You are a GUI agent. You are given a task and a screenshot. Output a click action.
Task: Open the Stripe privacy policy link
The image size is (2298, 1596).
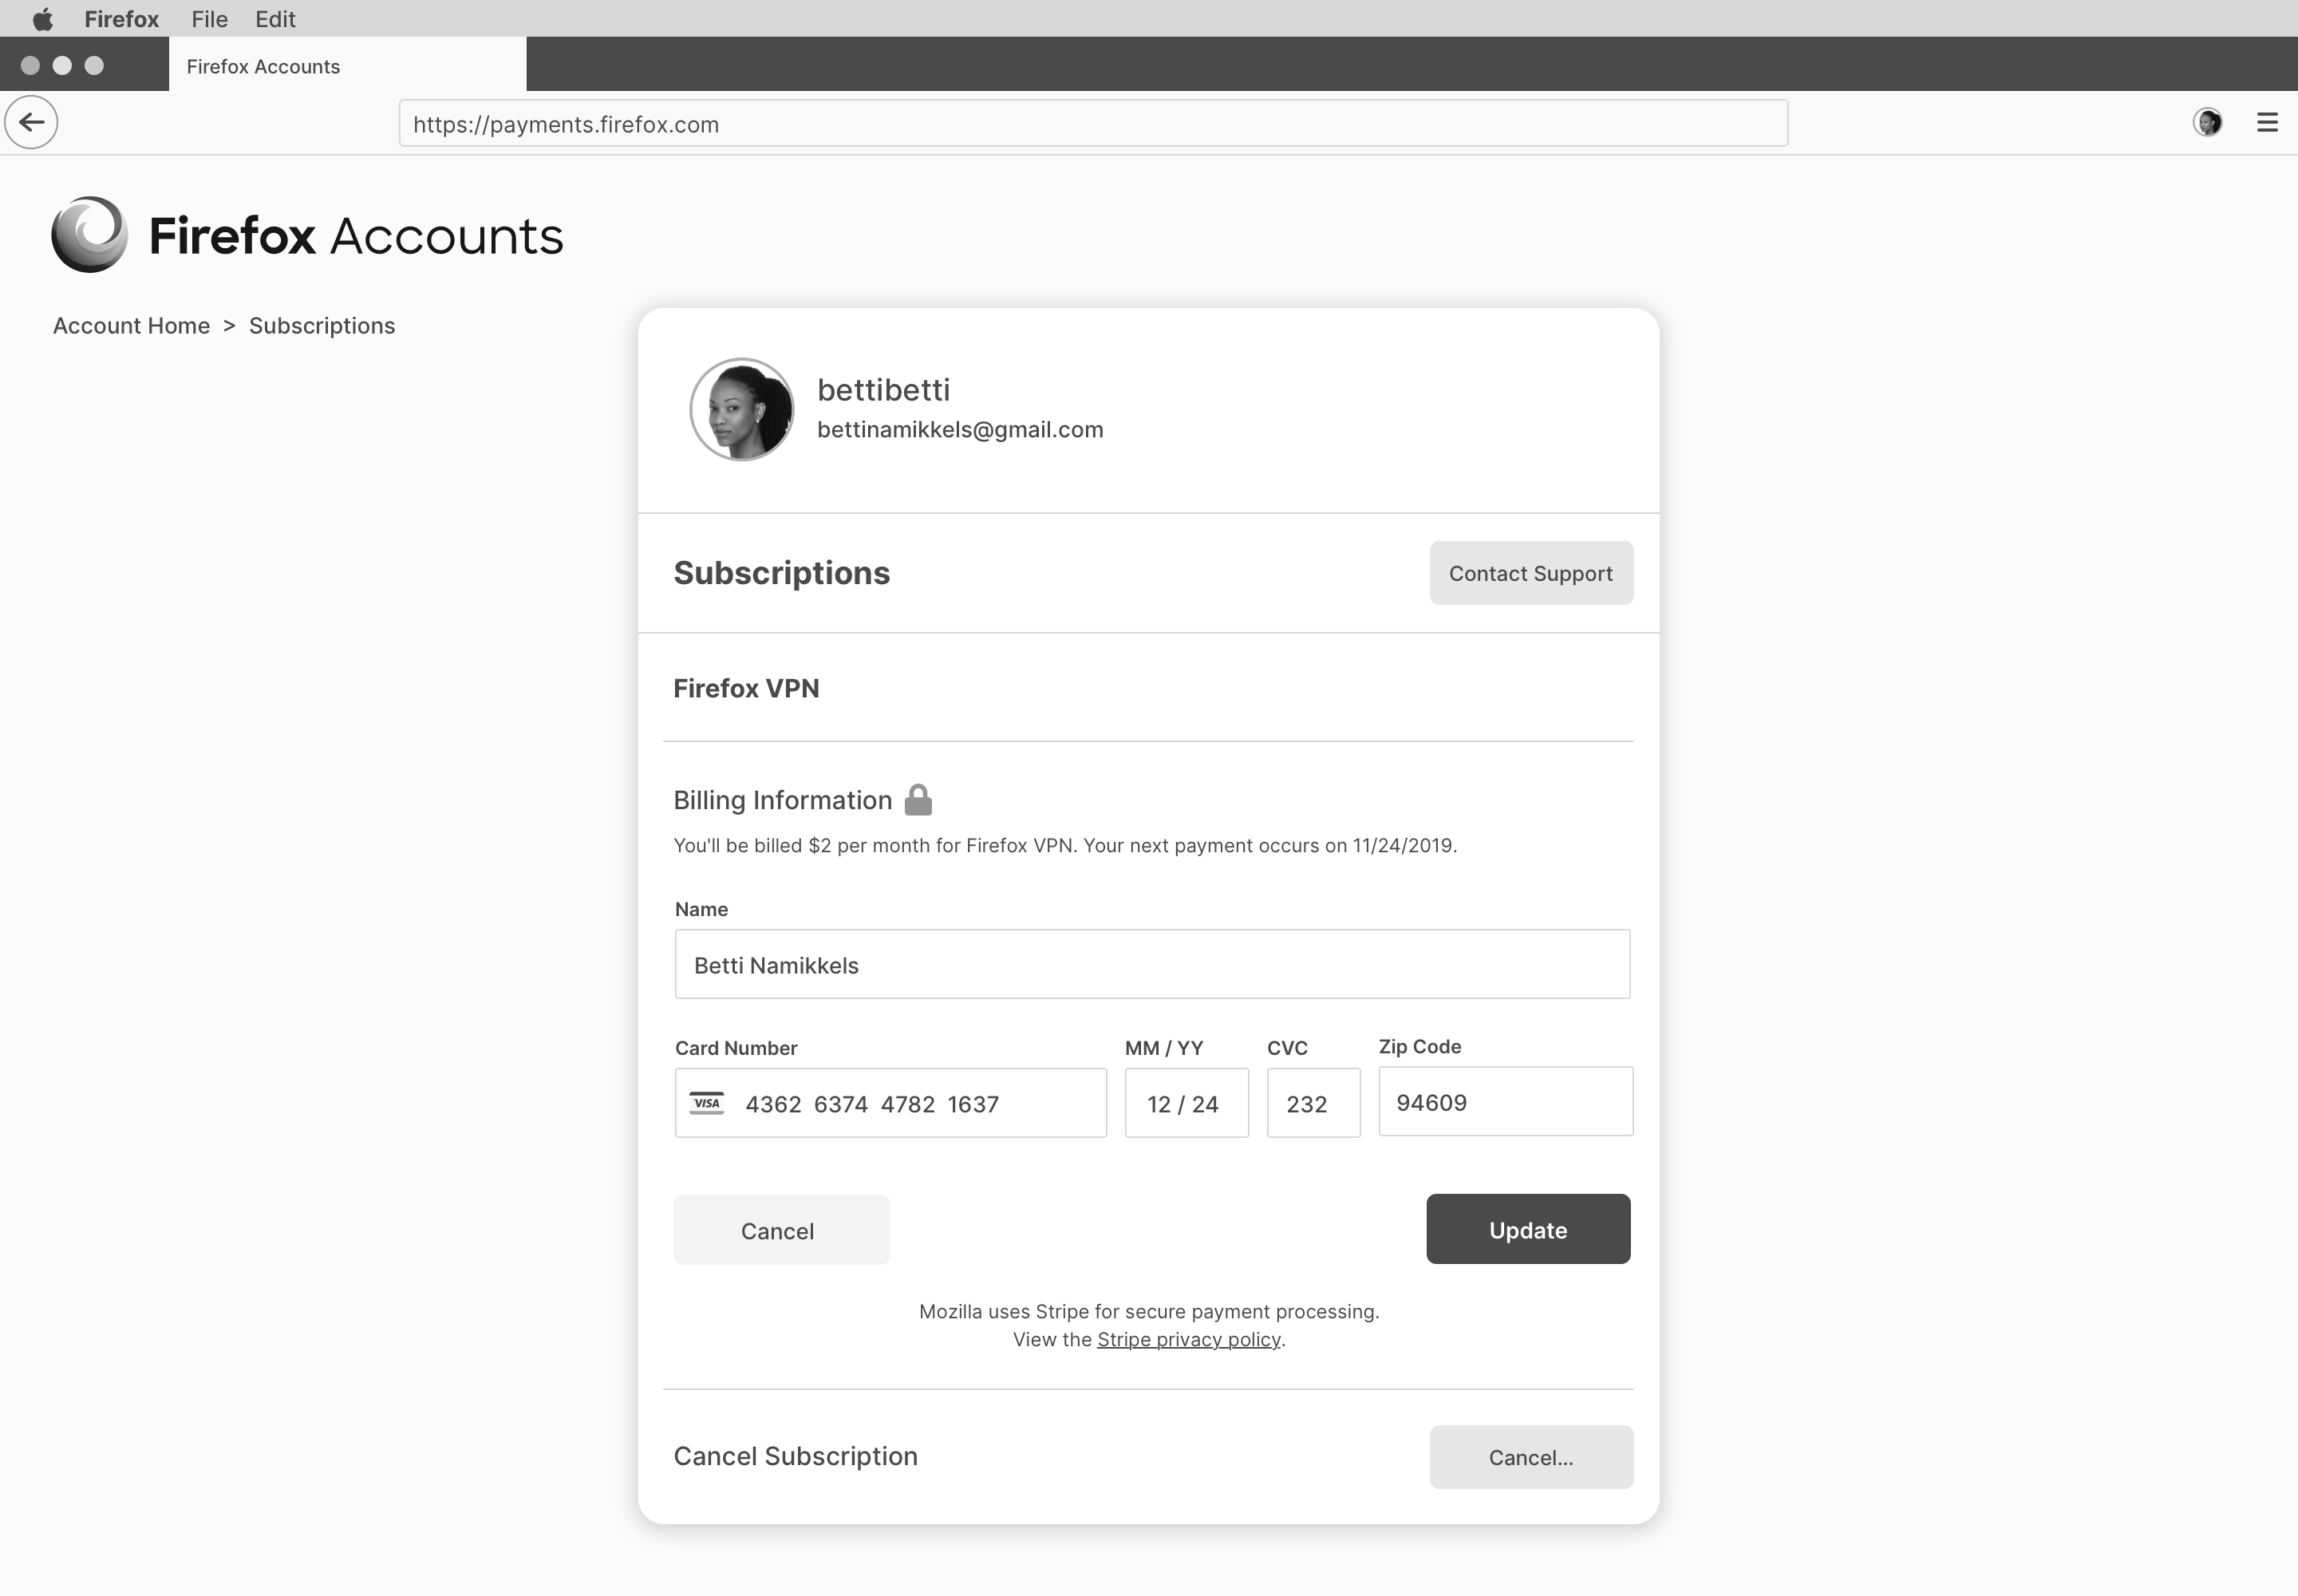(1188, 1339)
